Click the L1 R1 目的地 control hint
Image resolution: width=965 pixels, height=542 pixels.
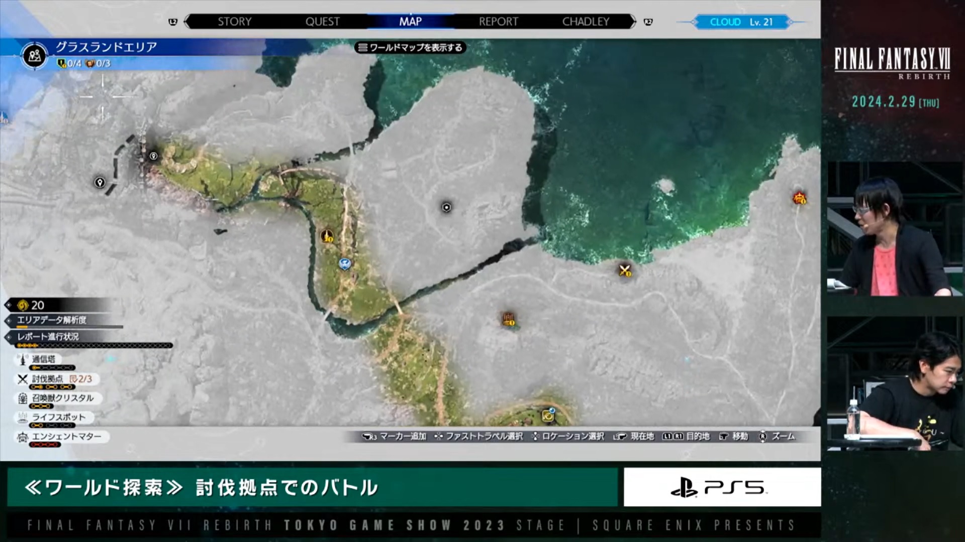pos(686,436)
